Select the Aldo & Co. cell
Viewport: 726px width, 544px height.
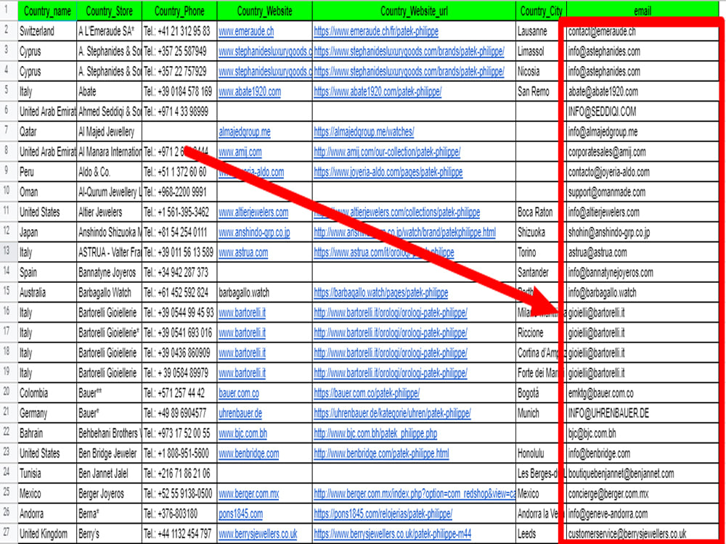110,172
